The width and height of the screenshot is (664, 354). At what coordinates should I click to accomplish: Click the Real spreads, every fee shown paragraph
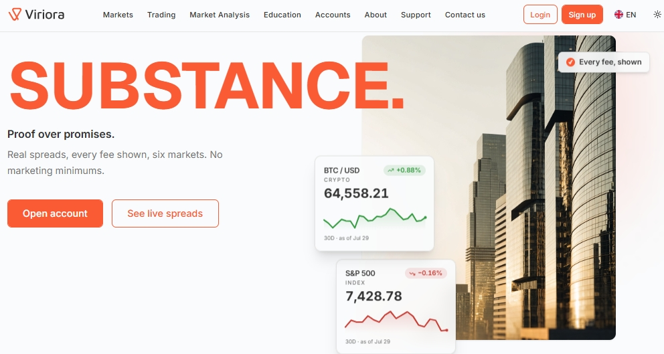(114, 163)
